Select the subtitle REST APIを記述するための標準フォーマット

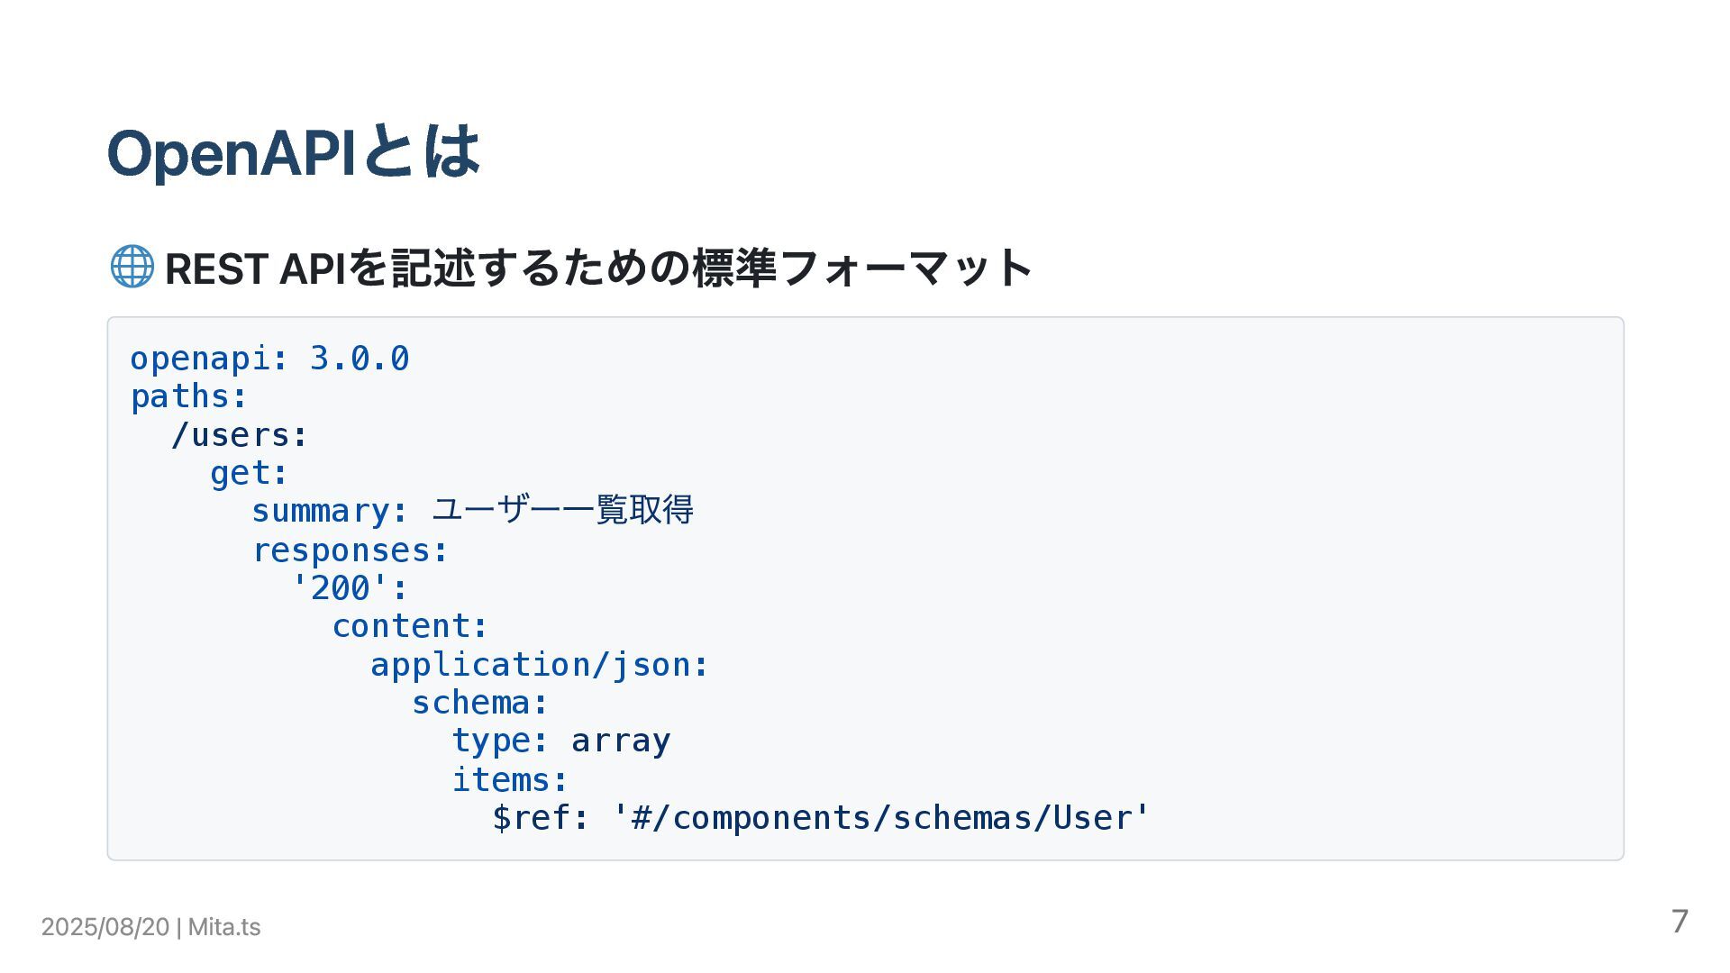pos(598,268)
